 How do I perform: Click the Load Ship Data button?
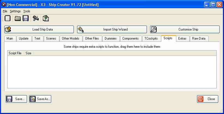click(39, 29)
